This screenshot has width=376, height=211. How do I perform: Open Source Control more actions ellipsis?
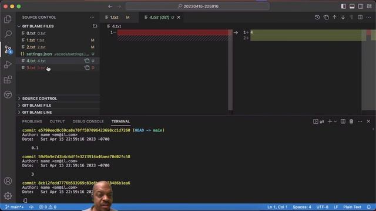[92, 17]
